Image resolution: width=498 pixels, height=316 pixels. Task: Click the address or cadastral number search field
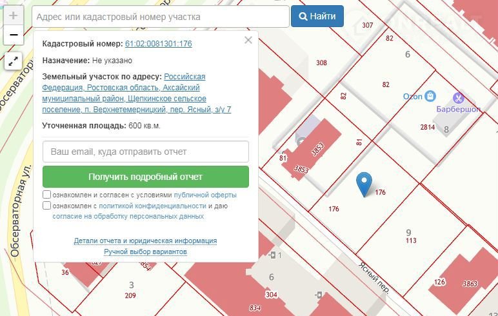(x=160, y=17)
